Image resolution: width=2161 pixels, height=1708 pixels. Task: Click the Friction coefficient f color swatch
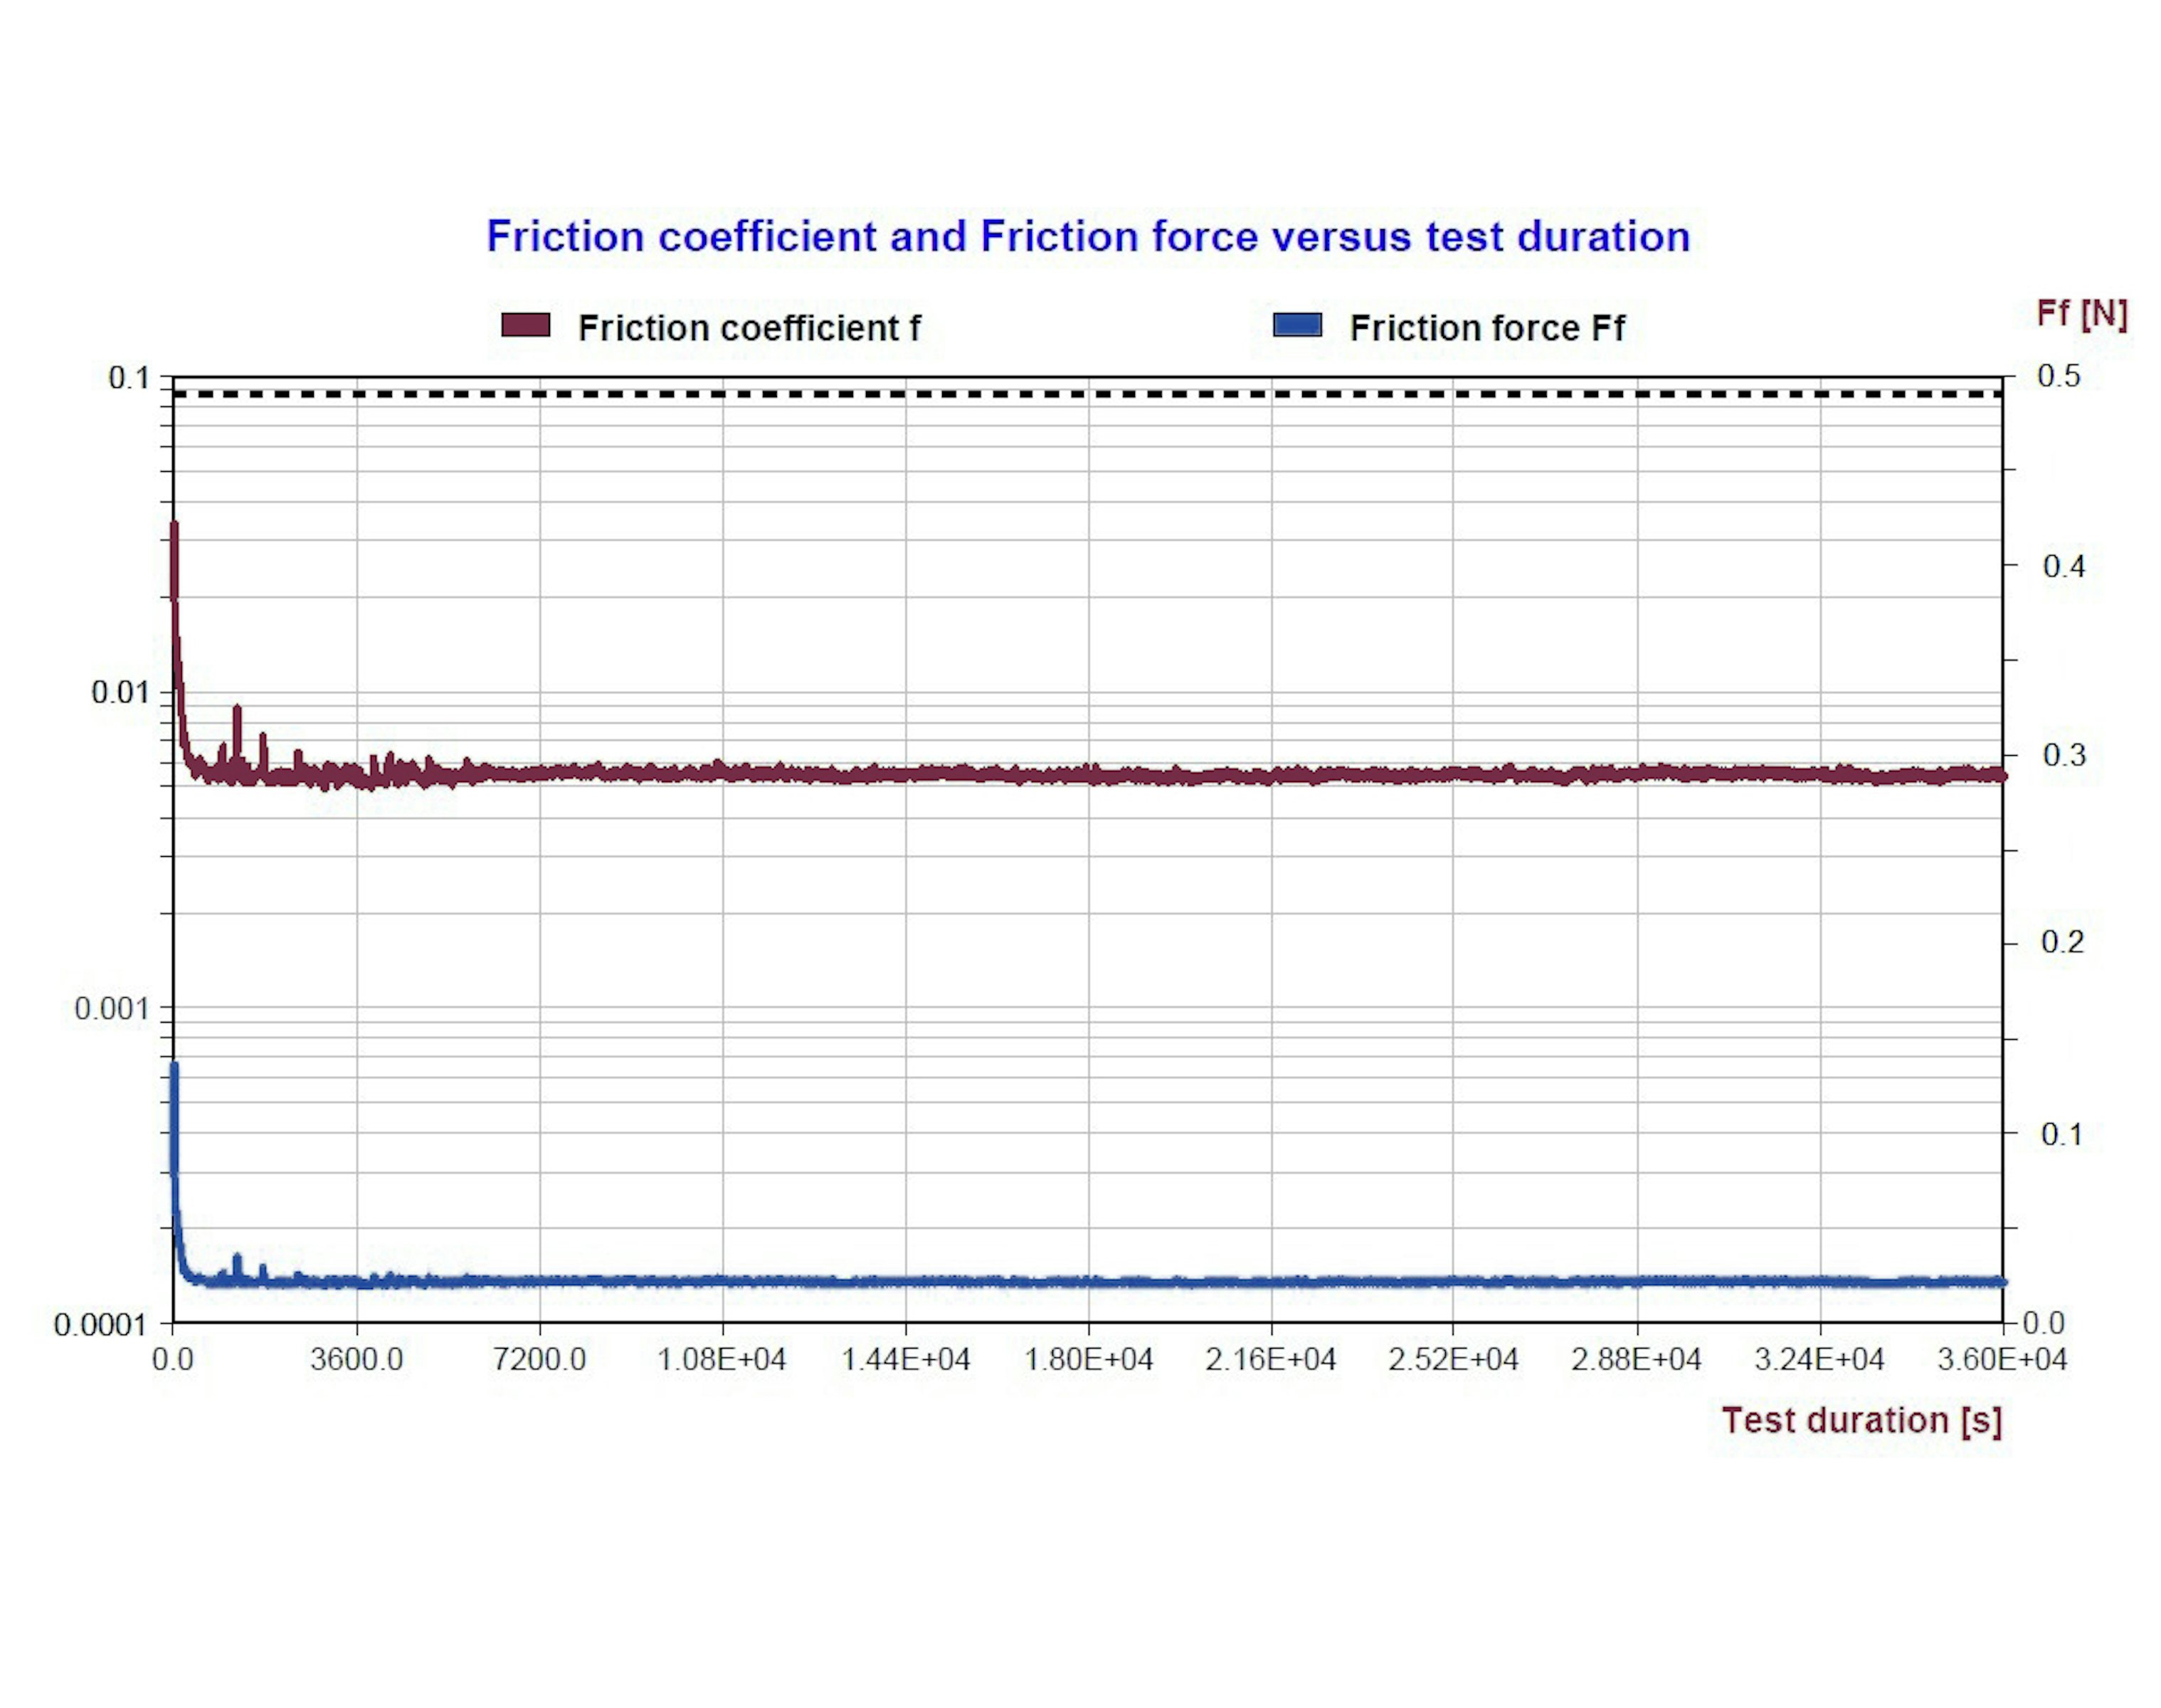(x=525, y=325)
